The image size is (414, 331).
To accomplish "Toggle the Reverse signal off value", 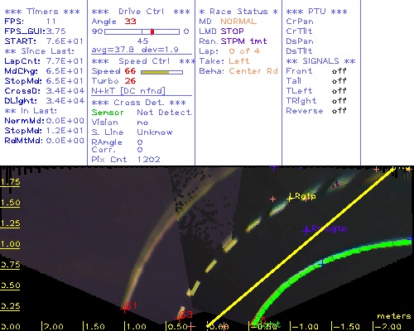I will tap(339, 111).
